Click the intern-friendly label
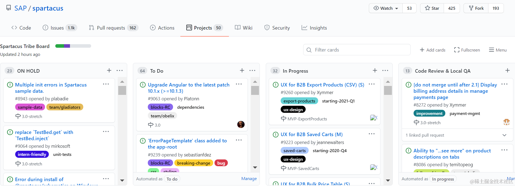The width and height of the screenshot is (515, 186). coord(32,154)
